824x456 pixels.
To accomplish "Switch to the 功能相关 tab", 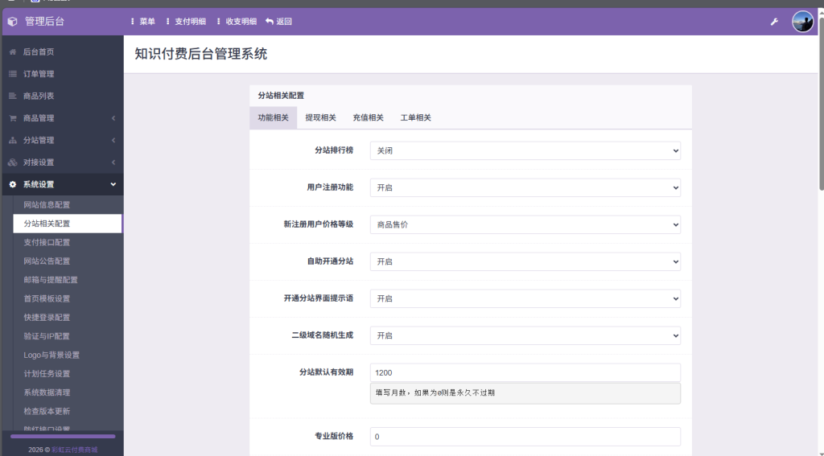I will pyautogui.click(x=274, y=117).
